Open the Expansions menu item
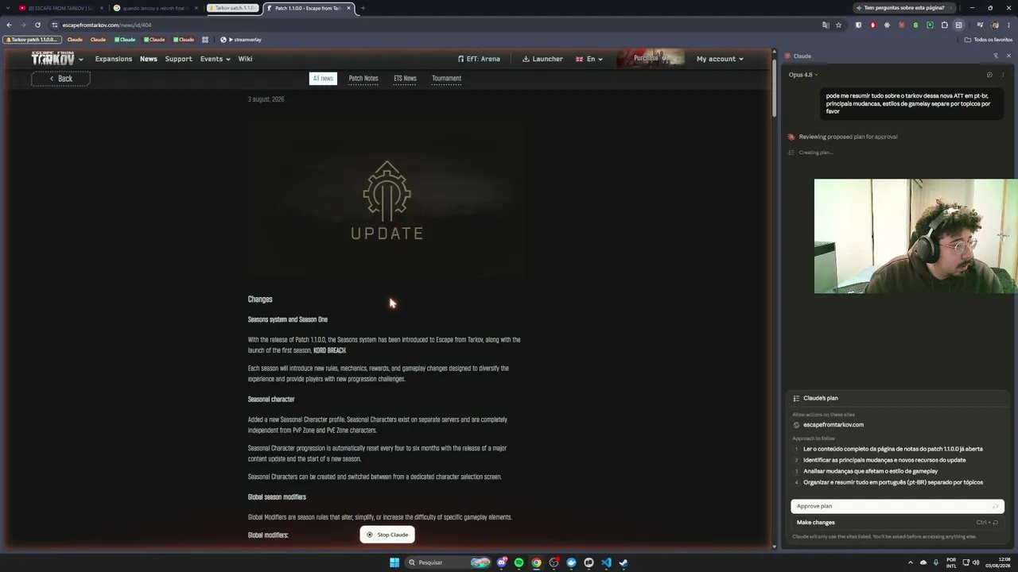Screen dimensions: 1018x572 click(x=114, y=59)
